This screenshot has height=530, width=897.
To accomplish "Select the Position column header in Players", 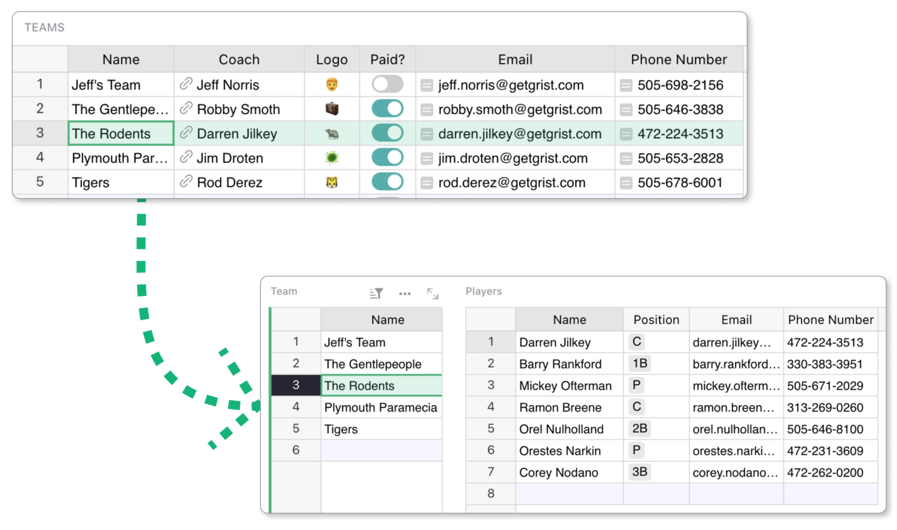I will click(x=656, y=319).
